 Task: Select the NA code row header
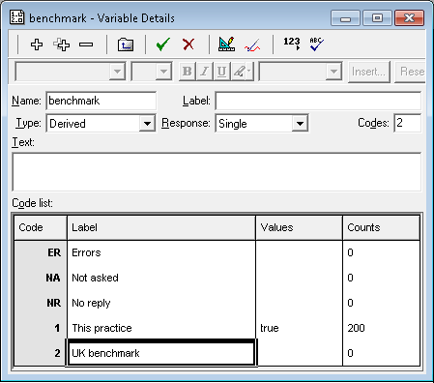tap(41, 278)
